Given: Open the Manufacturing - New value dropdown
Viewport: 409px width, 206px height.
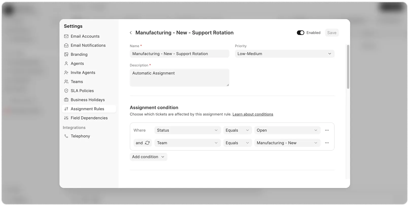Looking at the screenshot, I should pyautogui.click(x=287, y=143).
